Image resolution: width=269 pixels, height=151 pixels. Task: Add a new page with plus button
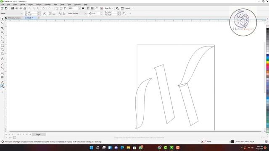click(x=30, y=134)
